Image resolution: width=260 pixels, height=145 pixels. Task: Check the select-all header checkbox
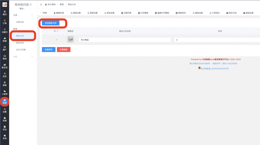[46, 31]
